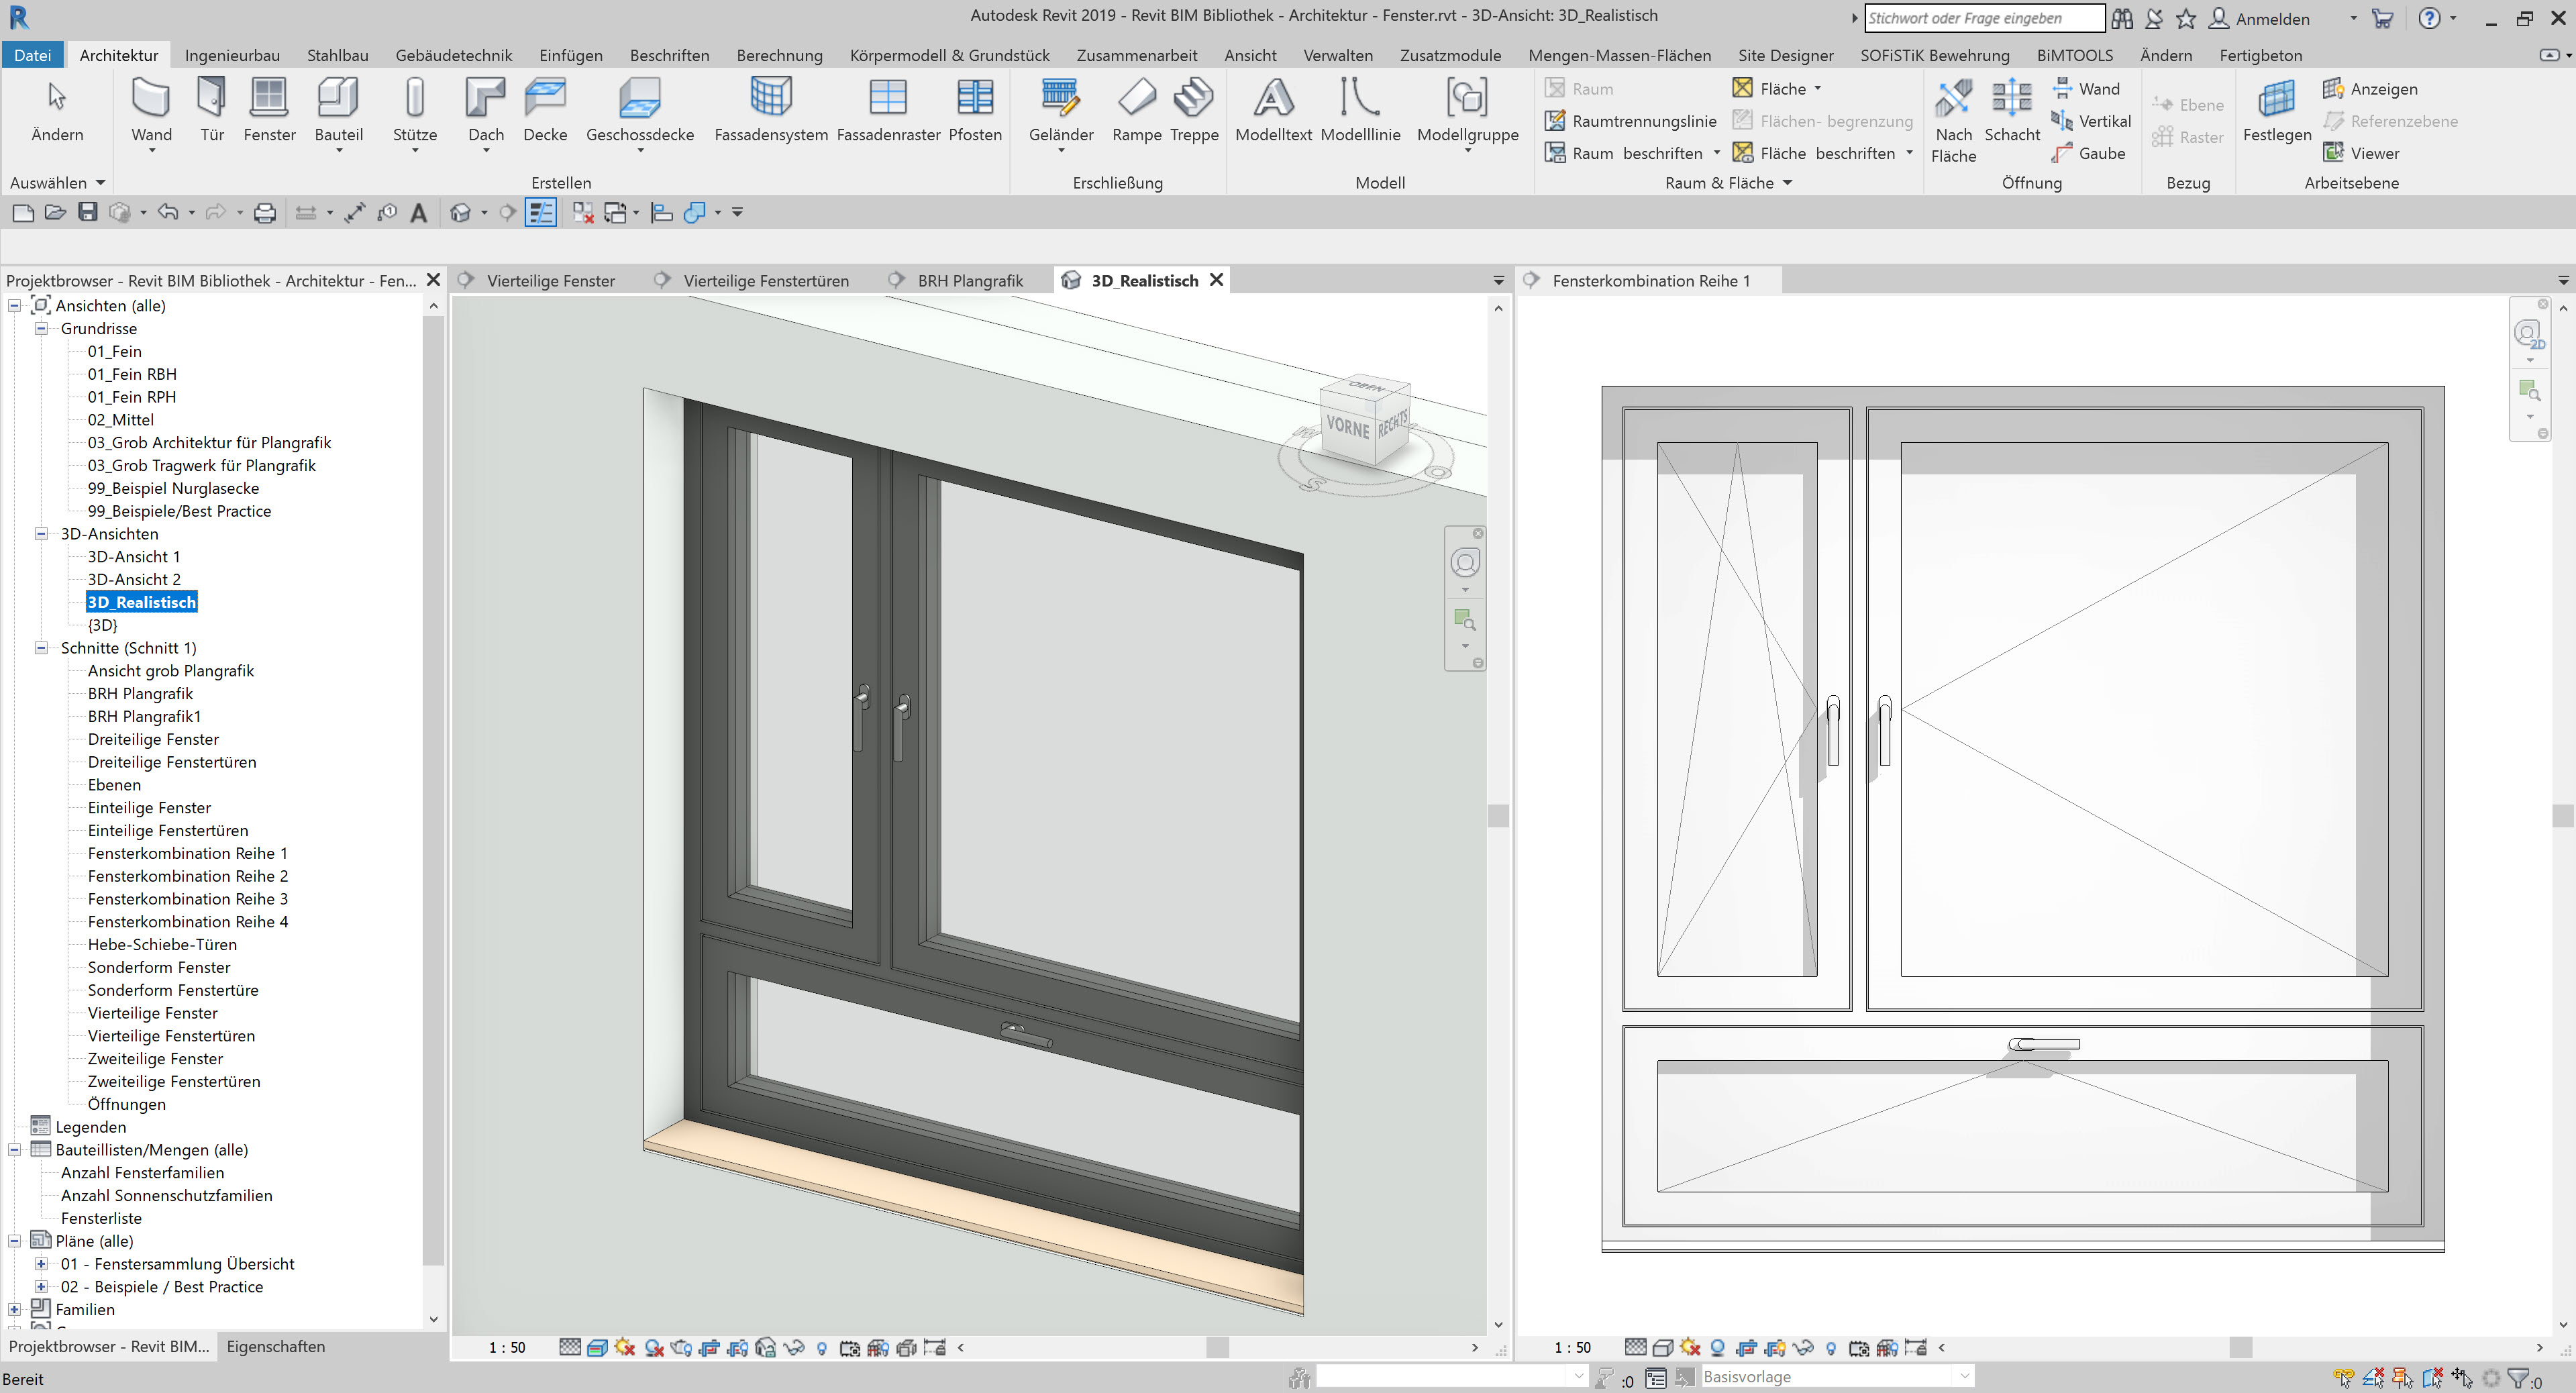Toggle thin lines display in quick toolbar
The image size is (2576, 1393).
point(541,212)
